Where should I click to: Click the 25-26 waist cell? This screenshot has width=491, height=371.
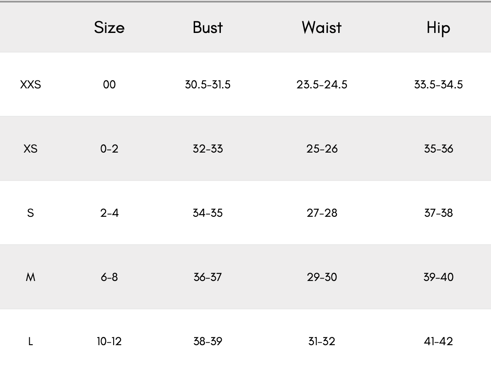click(x=321, y=149)
